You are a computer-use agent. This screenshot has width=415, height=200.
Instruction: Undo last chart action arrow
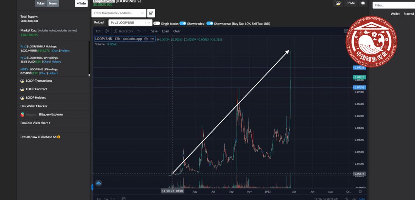point(139,31)
